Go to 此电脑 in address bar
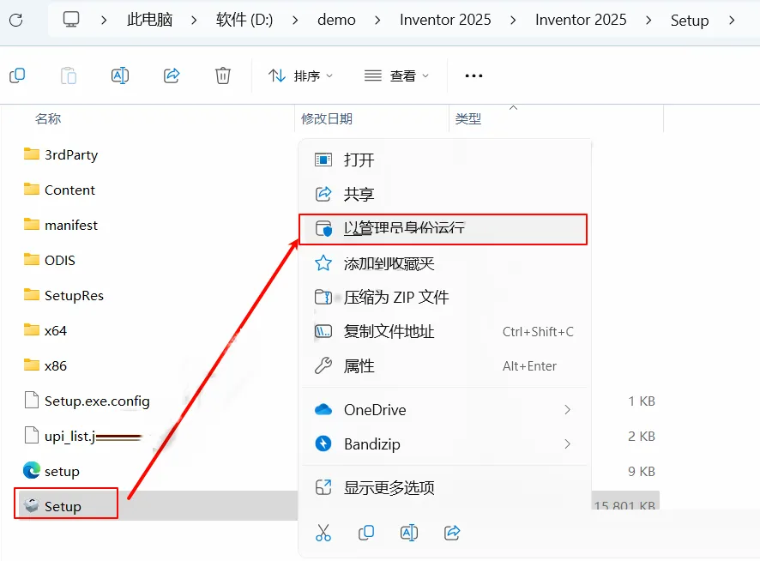The height and width of the screenshot is (561, 760). click(149, 20)
